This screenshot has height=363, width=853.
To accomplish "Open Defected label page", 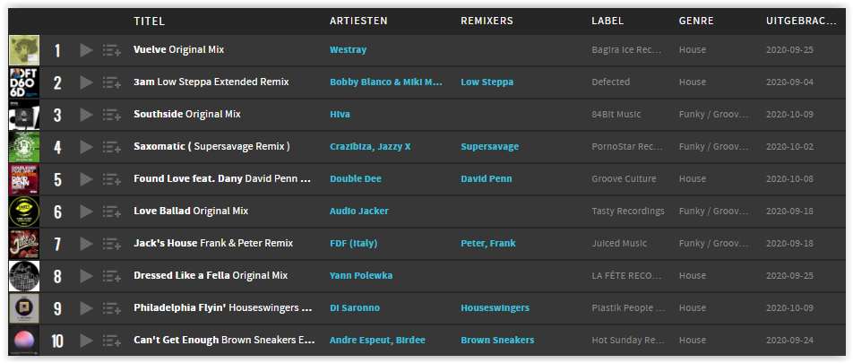I will point(611,82).
